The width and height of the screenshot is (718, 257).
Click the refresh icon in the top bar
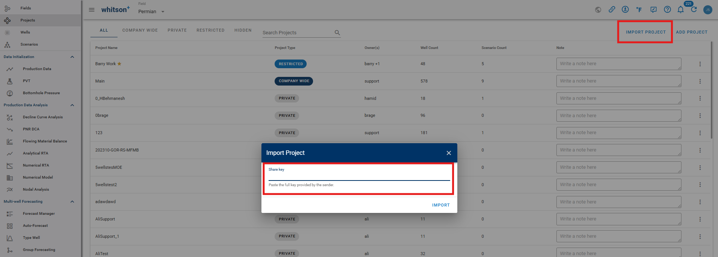point(694,9)
